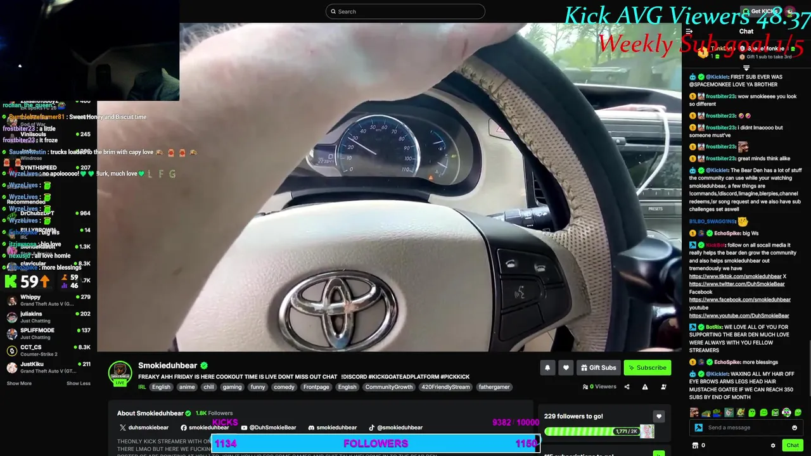811x456 pixels.
Task: Click the last green emote in row
Action: [x=798, y=413]
